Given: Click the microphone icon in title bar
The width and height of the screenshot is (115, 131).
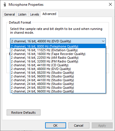Looking at the screenshot, I should click(x=5, y=5).
